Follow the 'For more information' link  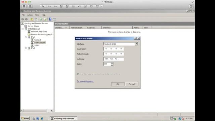tap(85, 81)
